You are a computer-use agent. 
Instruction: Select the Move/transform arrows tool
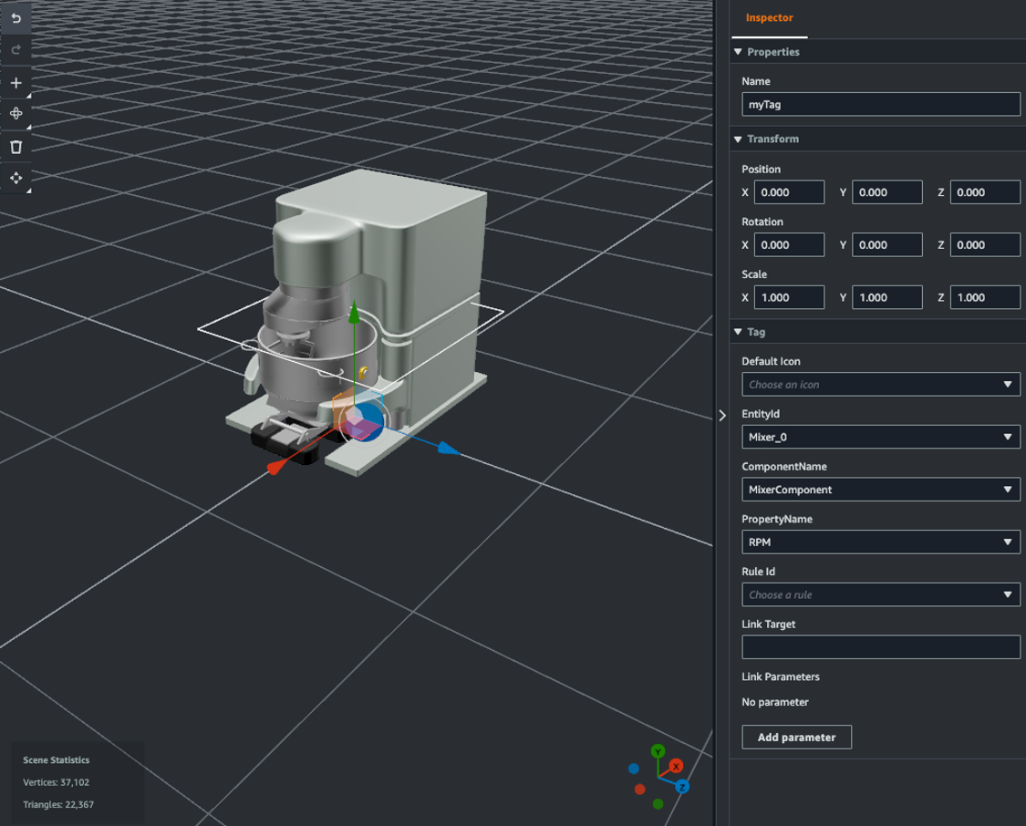(16, 179)
